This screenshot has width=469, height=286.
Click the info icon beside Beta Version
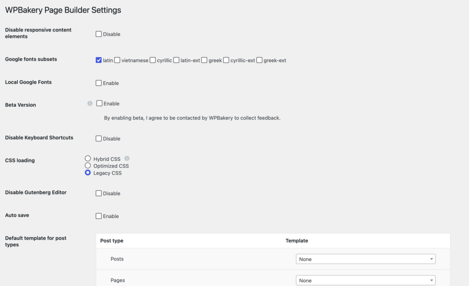coord(90,104)
